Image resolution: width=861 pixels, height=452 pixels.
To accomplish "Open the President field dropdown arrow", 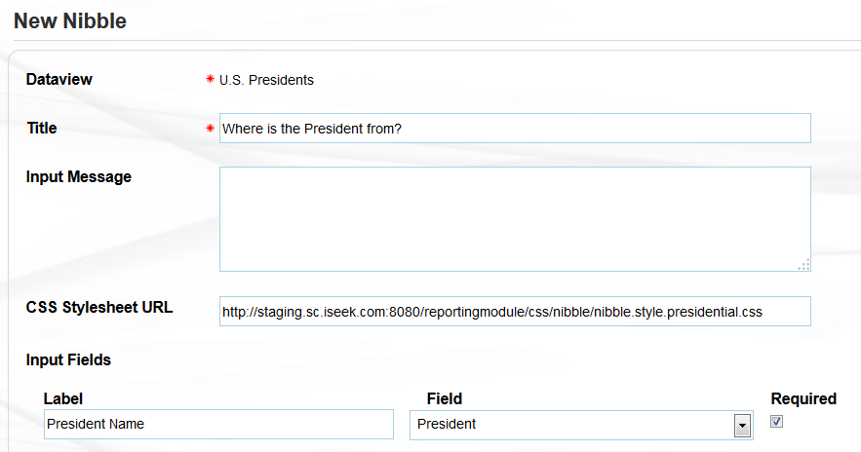I will [x=742, y=426].
